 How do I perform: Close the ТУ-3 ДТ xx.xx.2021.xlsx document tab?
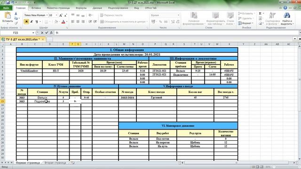coord(43,39)
